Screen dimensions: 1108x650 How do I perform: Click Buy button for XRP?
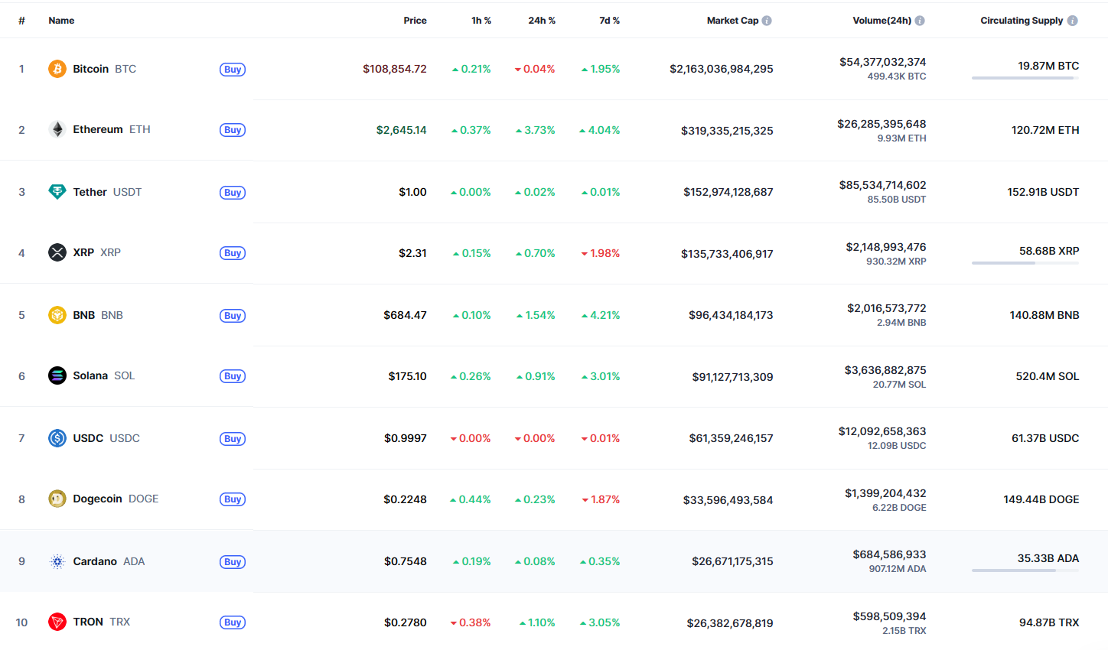click(233, 253)
